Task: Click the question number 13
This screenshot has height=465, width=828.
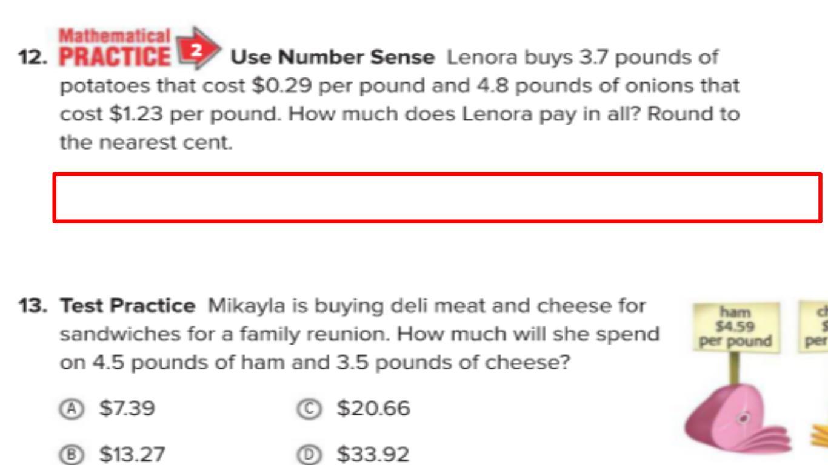Action: pos(32,306)
